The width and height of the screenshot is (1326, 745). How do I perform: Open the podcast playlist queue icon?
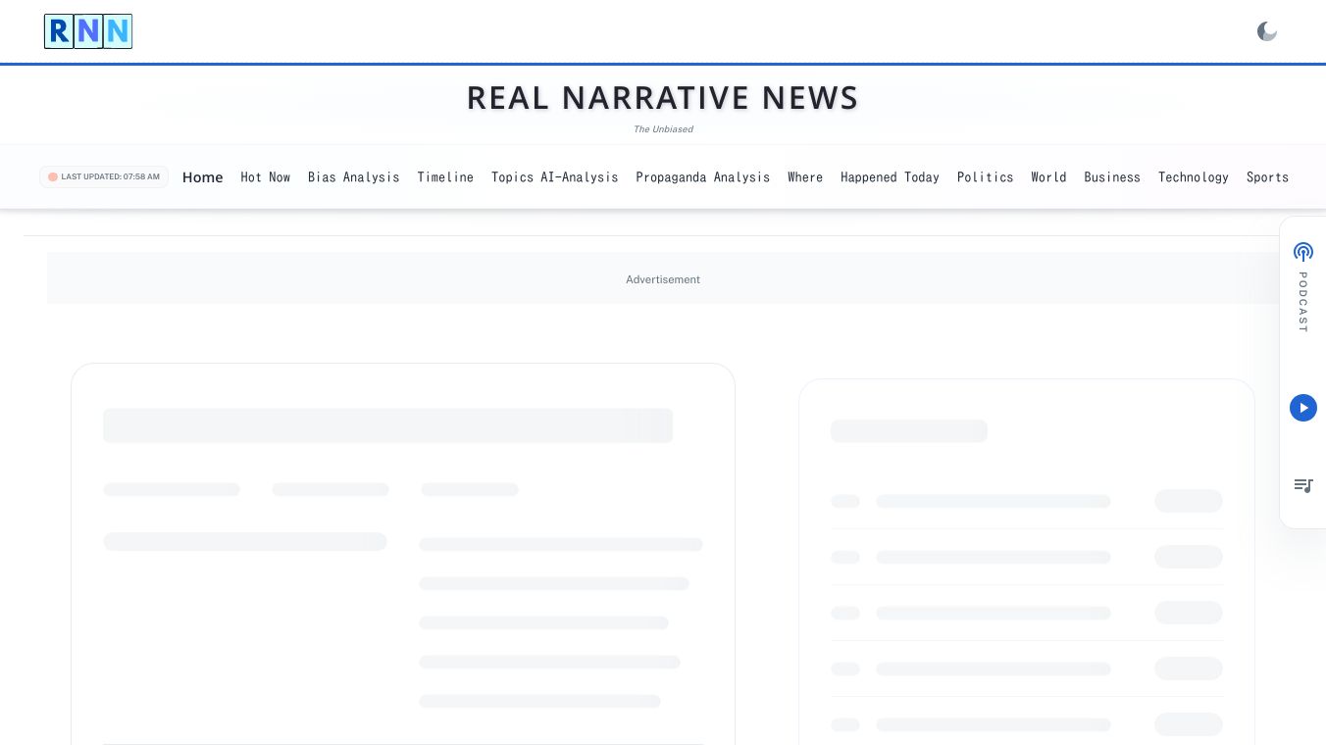tap(1303, 485)
